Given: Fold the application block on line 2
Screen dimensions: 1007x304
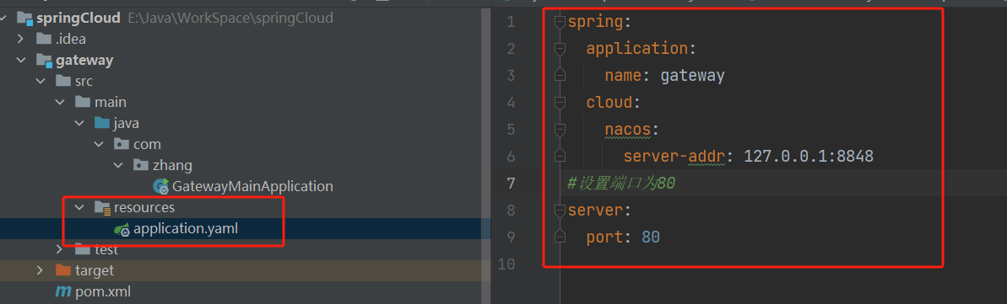Looking at the screenshot, I should (560, 49).
